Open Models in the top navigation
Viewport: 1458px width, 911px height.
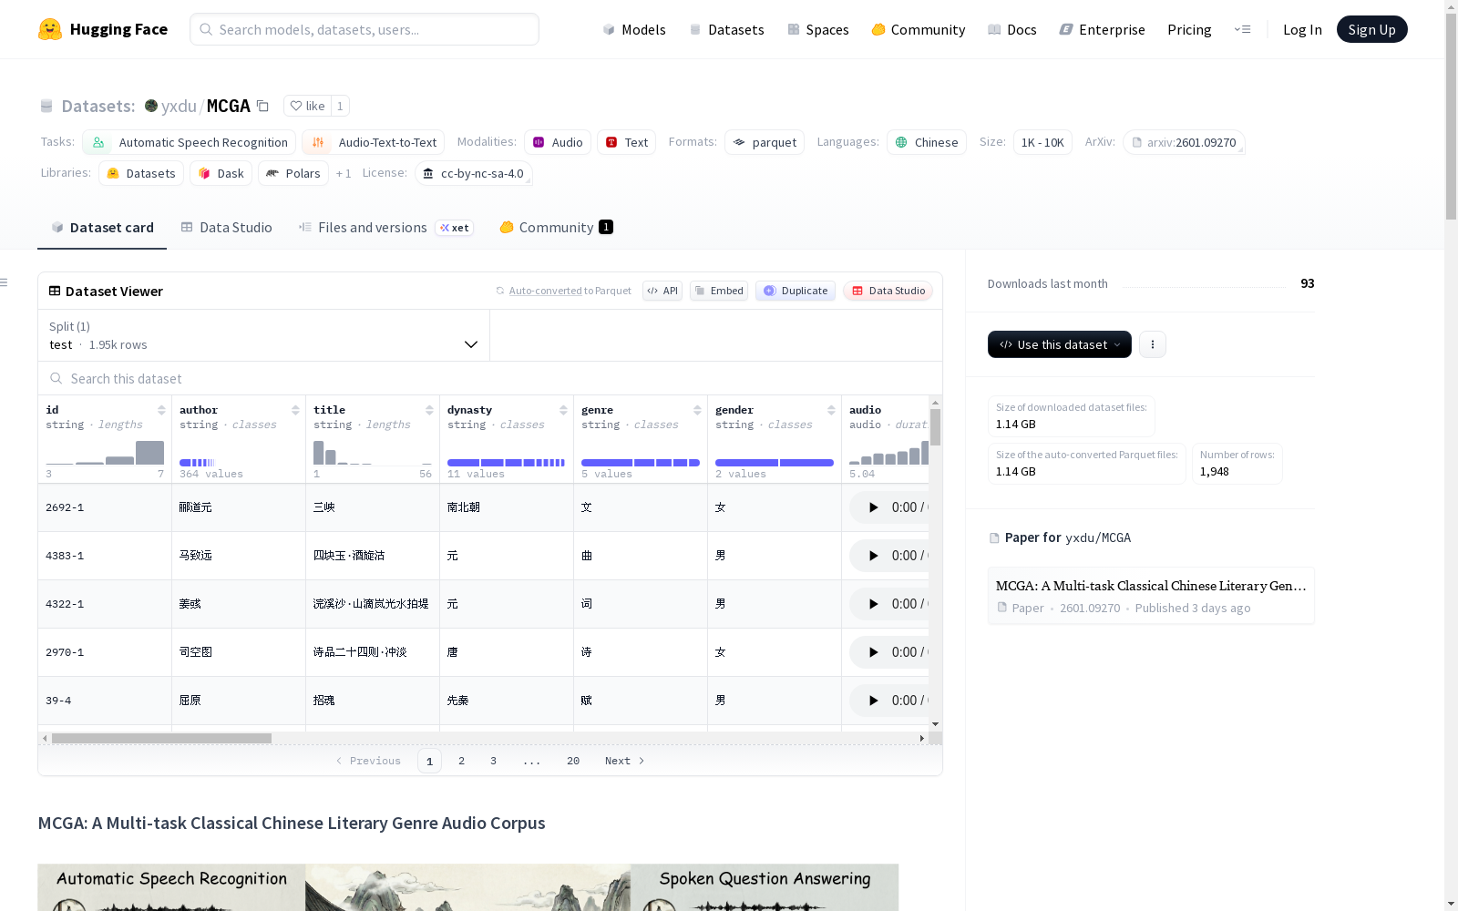[x=634, y=29]
